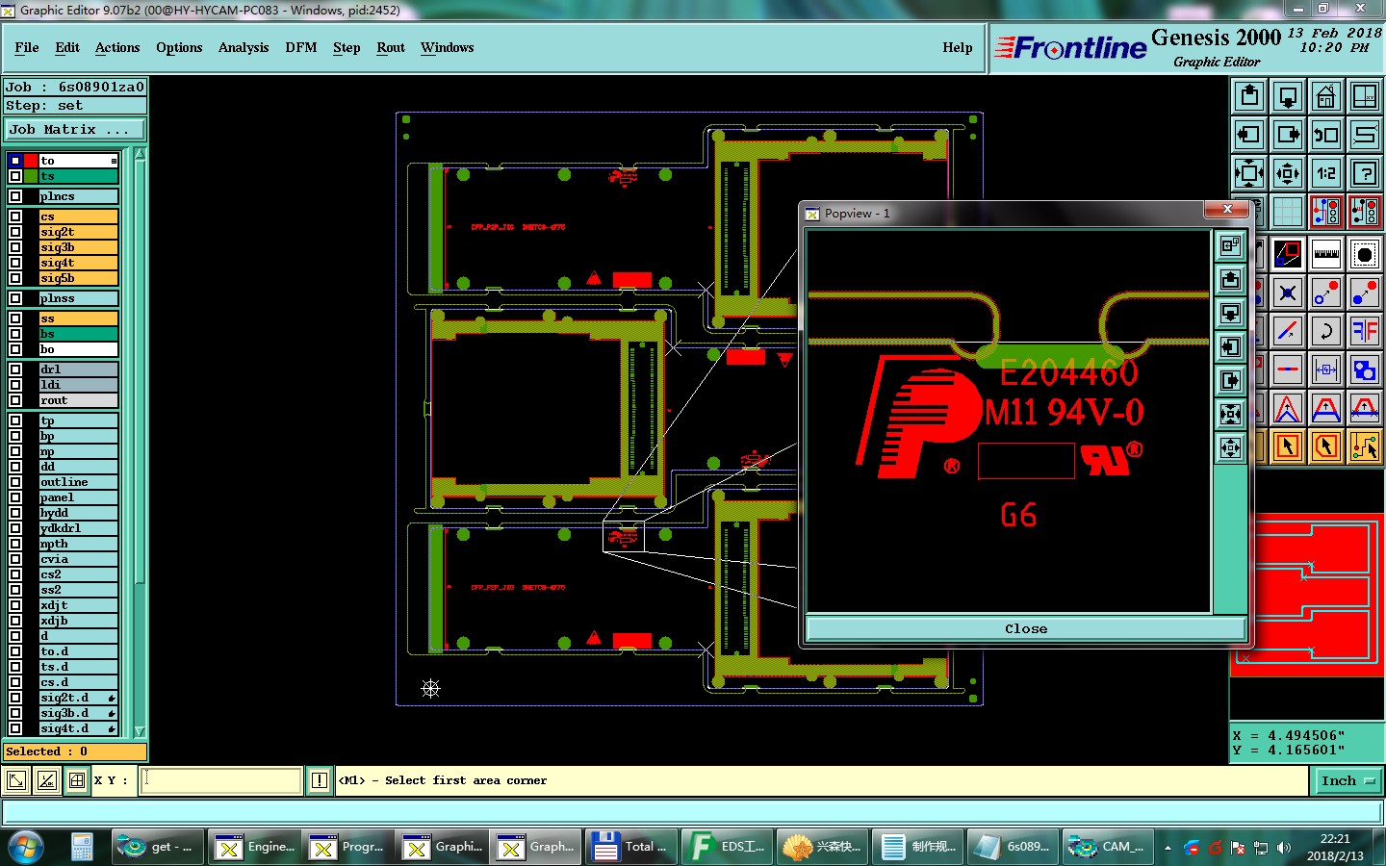The height and width of the screenshot is (866, 1386).
Task: Click zoom in icon in Popview window
Action: click(1231, 448)
